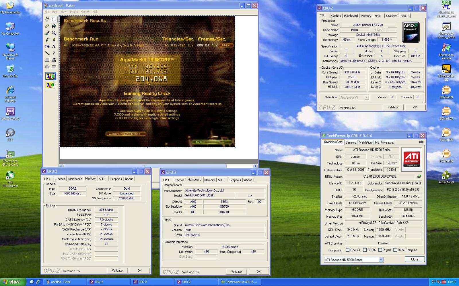Viewport: 459px width, 286px height.
Task: Select the Rectangle shape tool
Action: point(47,60)
